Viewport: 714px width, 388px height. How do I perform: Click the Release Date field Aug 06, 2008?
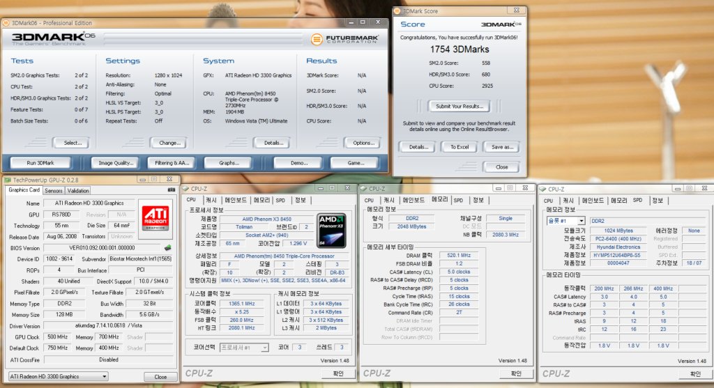click(61, 237)
